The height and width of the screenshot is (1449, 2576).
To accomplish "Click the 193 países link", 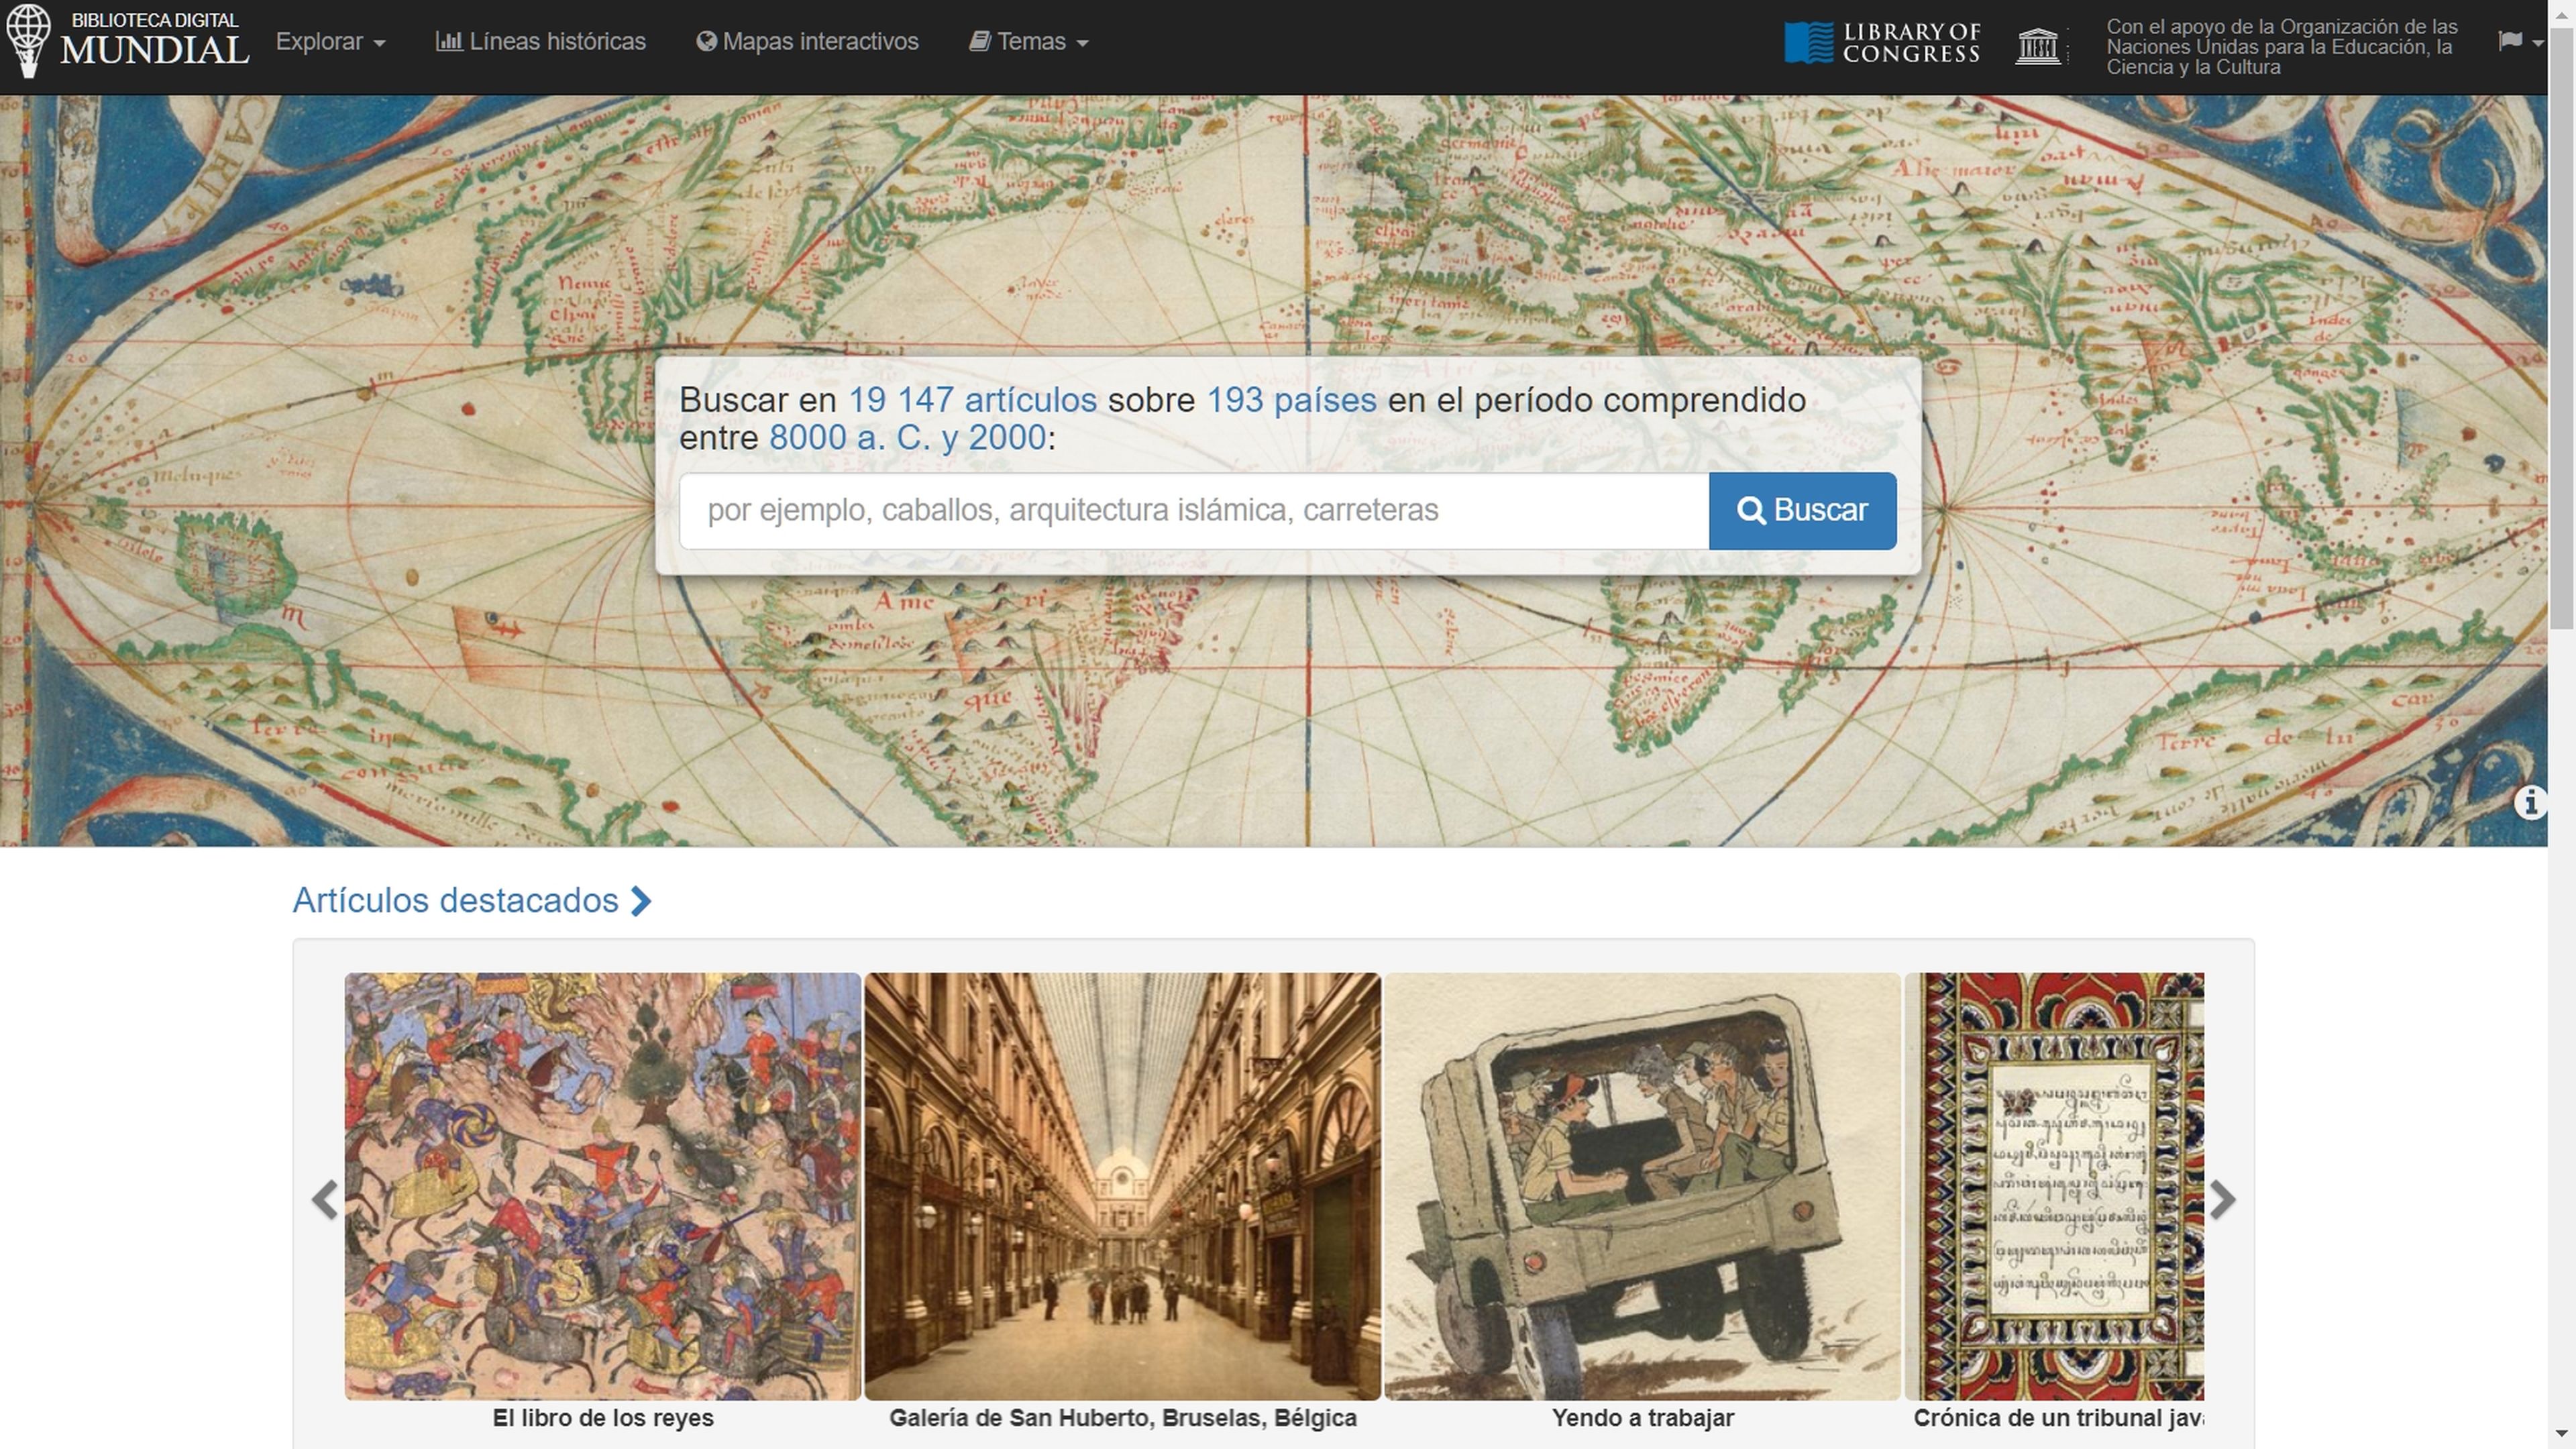I will coord(1291,400).
